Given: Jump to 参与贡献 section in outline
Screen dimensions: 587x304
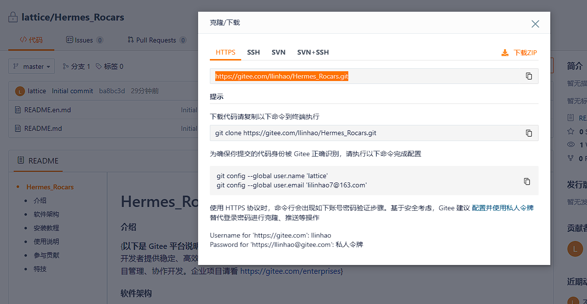Looking at the screenshot, I should pyautogui.click(x=46, y=255).
